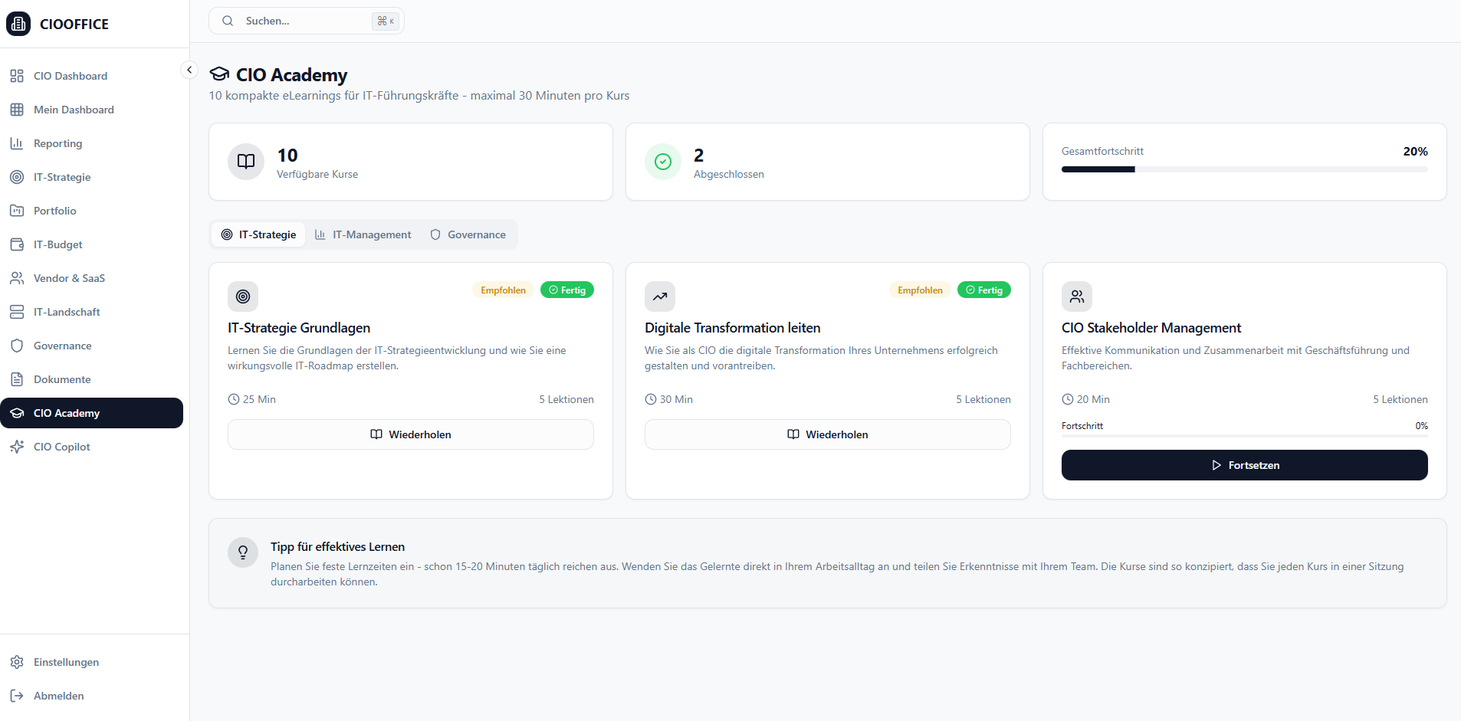1461x721 pixels.
Task: Click the Reporting bar chart icon
Action: click(17, 143)
